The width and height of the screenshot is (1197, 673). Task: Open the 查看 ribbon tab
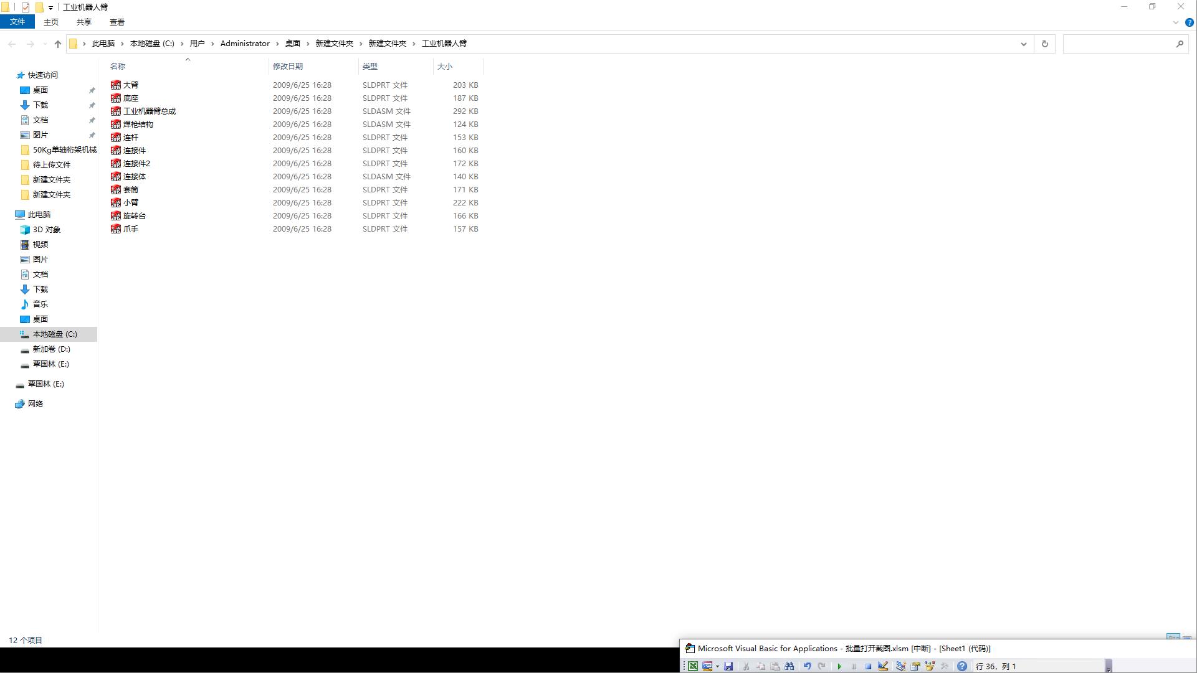[x=117, y=22]
